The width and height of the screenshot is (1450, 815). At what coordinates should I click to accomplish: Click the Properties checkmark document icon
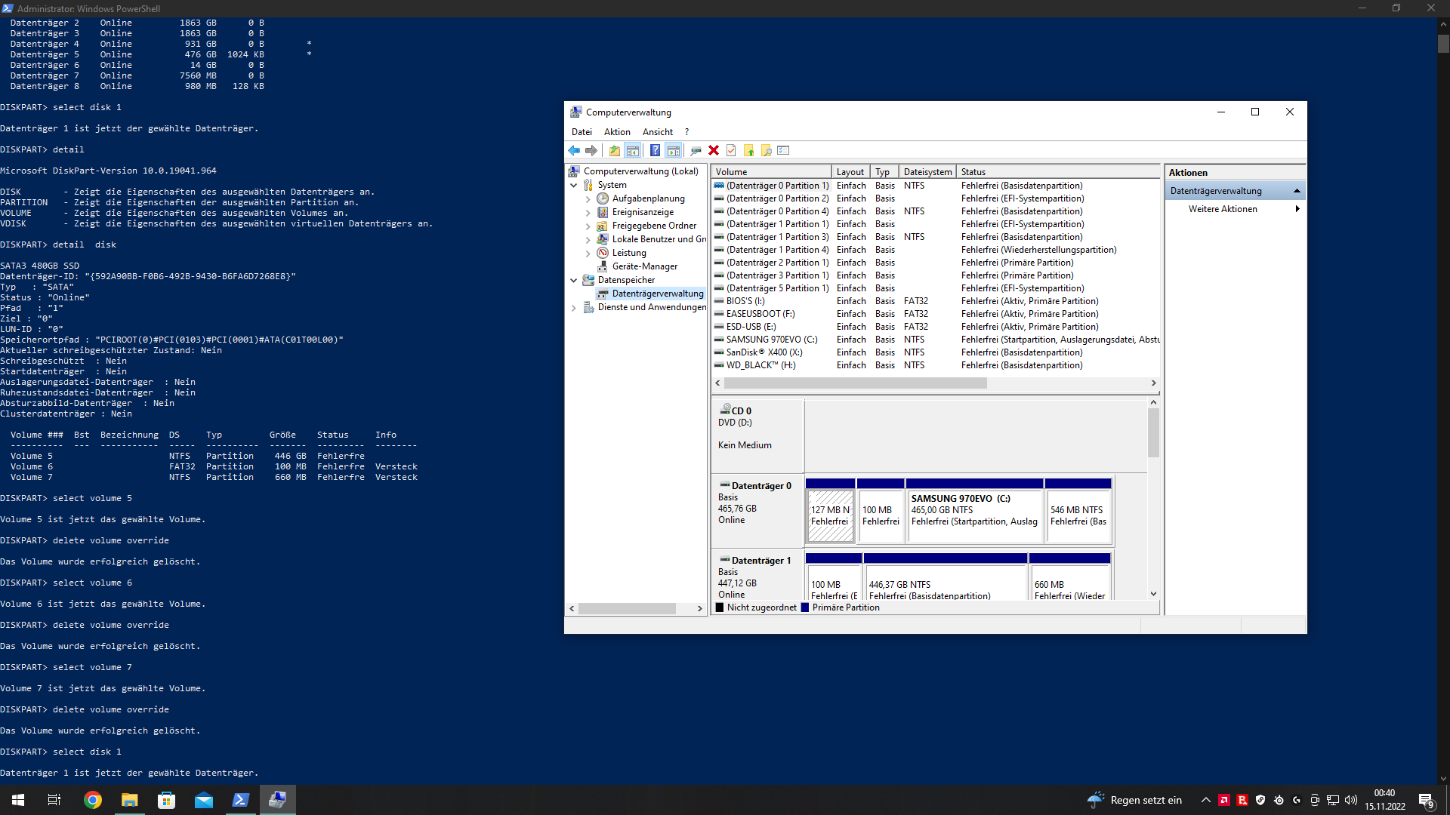click(x=731, y=151)
